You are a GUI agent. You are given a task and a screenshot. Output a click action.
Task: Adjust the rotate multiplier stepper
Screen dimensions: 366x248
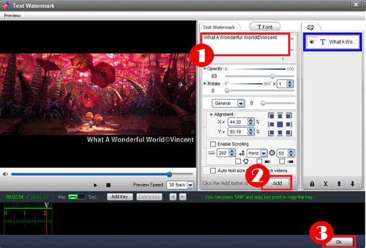[290, 84]
